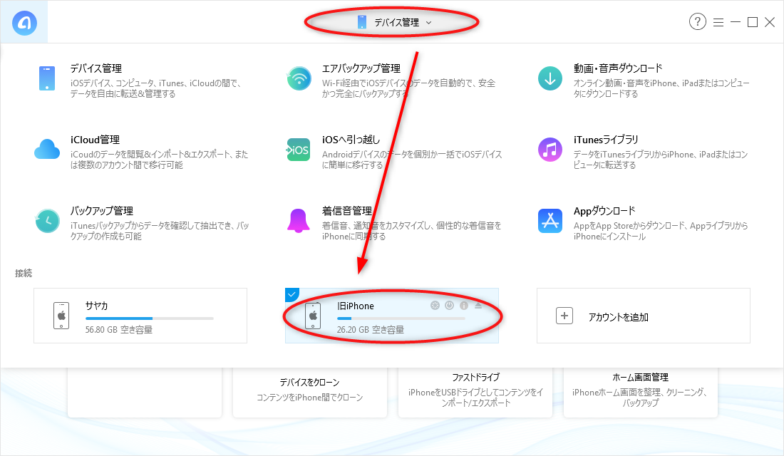
Task: Click the dropdown chevron beside デバイス管理
Action: pyautogui.click(x=428, y=23)
